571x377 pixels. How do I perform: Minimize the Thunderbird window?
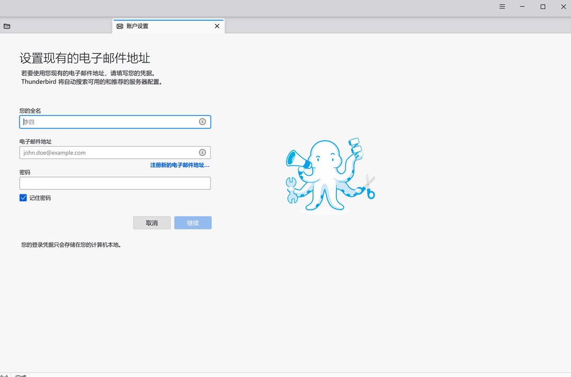(x=522, y=6)
